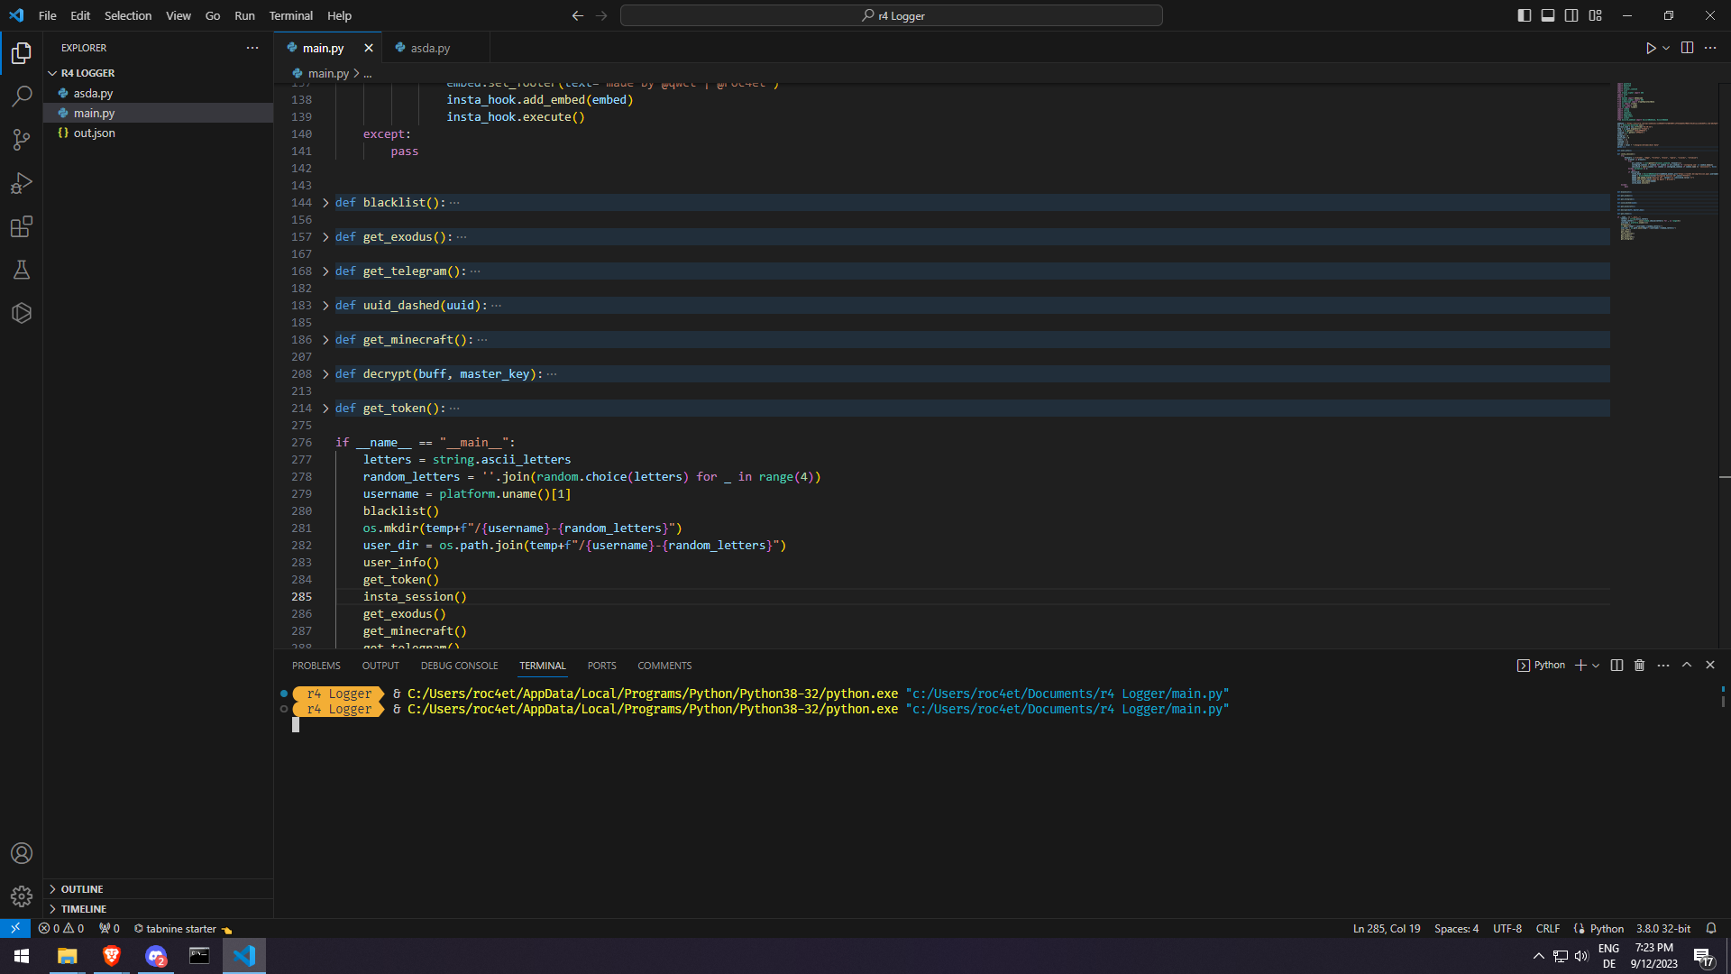
Task: Click Python interpreter version in status bar
Action: [1663, 929]
